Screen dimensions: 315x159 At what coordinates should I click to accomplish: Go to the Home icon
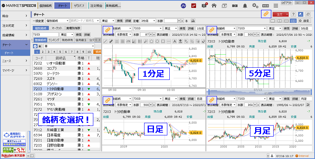tap(214, 6)
